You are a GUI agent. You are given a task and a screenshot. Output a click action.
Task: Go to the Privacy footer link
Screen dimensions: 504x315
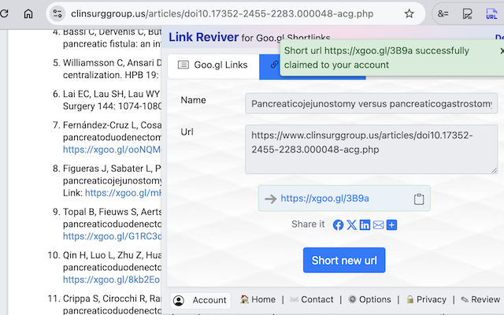(x=426, y=299)
